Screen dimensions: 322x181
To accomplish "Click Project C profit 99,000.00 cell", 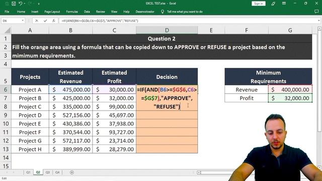I will (114, 107).
